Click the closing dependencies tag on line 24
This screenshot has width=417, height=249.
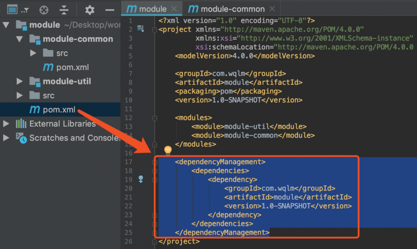pos(222,224)
